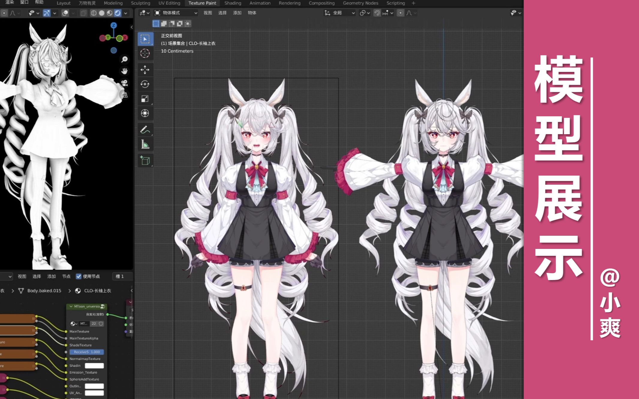Screen dimensions: 639x399
Task: Open 物体 menu in main viewport header
Action: coord(252,13)
